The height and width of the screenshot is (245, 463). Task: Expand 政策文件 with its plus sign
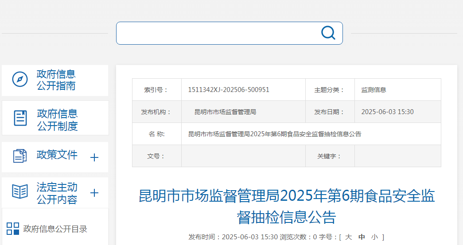(x=94, y=157)
